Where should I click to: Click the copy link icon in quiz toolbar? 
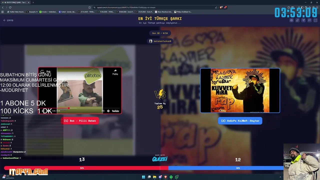(x=297, y=20)
